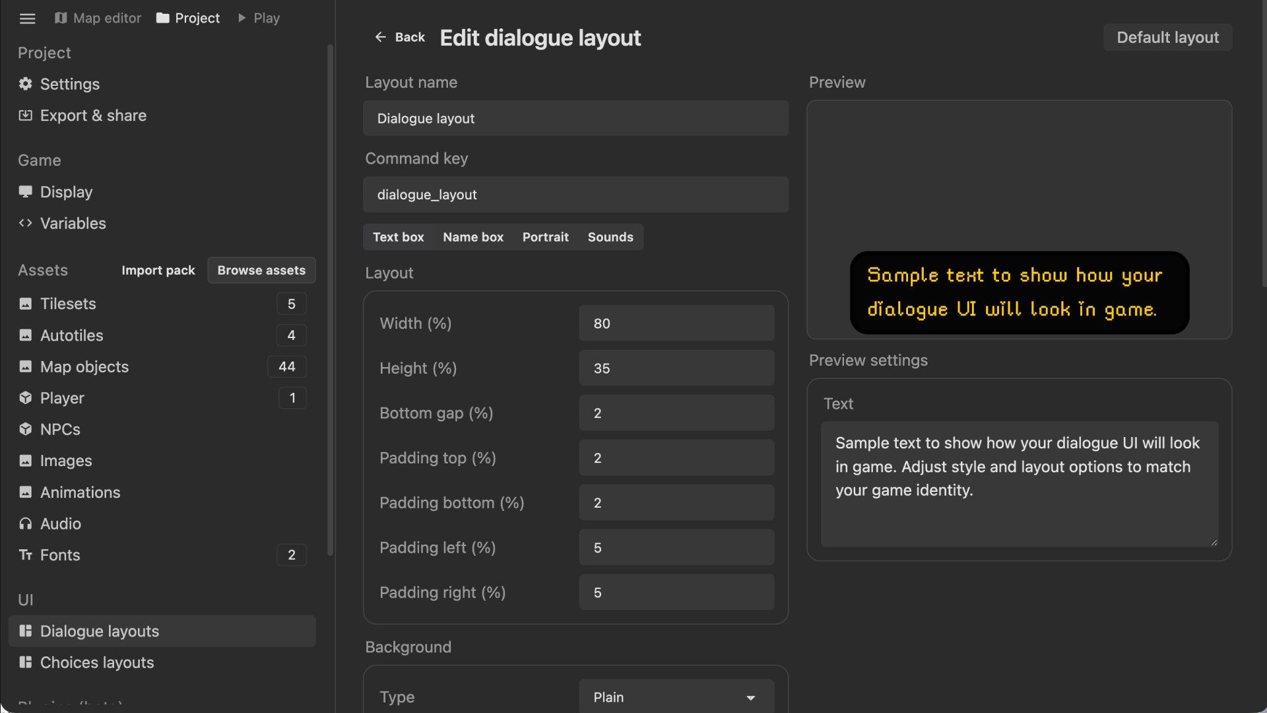Click the Dialogue layouts icon

[x=25, y=631]
